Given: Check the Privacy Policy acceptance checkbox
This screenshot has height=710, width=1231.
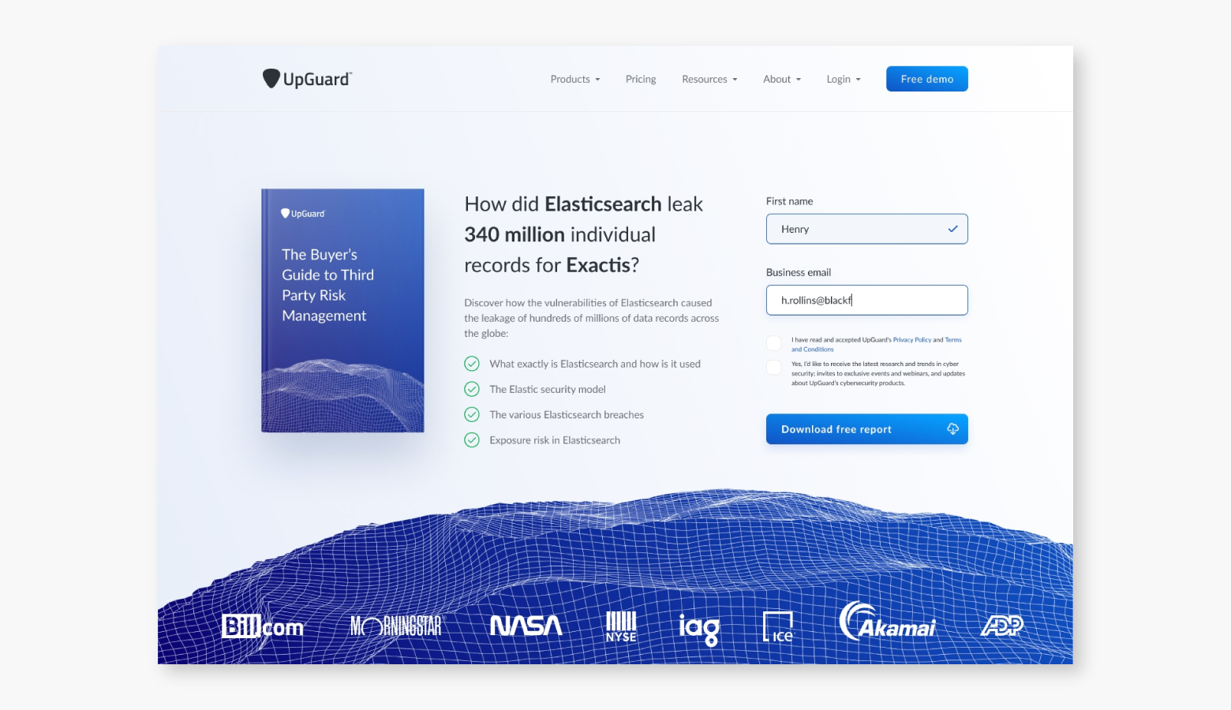Looking at the screenshot, I should click(774, 343).
